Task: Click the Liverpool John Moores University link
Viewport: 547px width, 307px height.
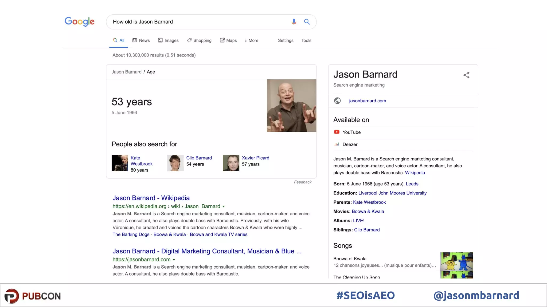Action: coord(392,193)
